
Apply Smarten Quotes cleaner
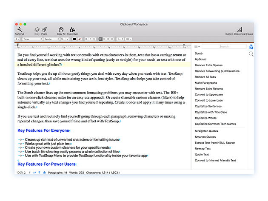(x=205, y=137)
